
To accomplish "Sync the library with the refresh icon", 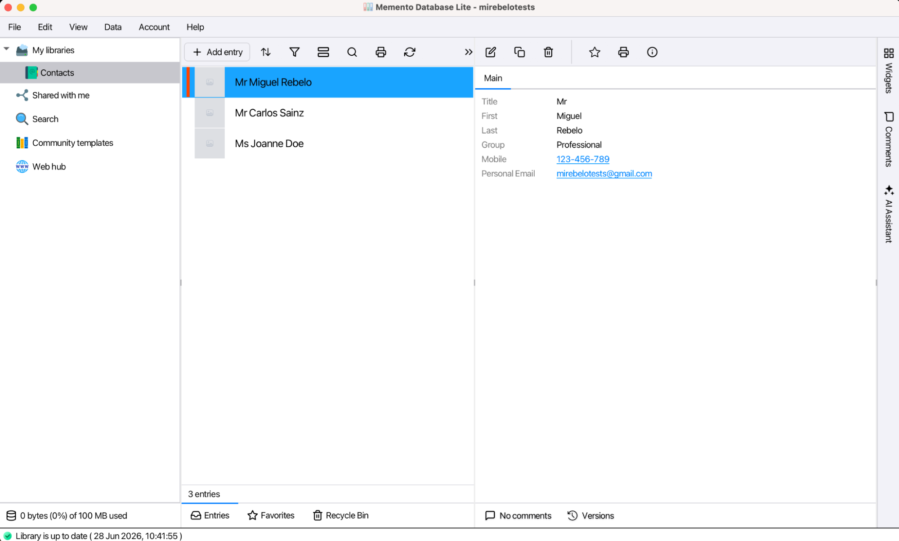I will pyautogui.click(x=410, y=52).
